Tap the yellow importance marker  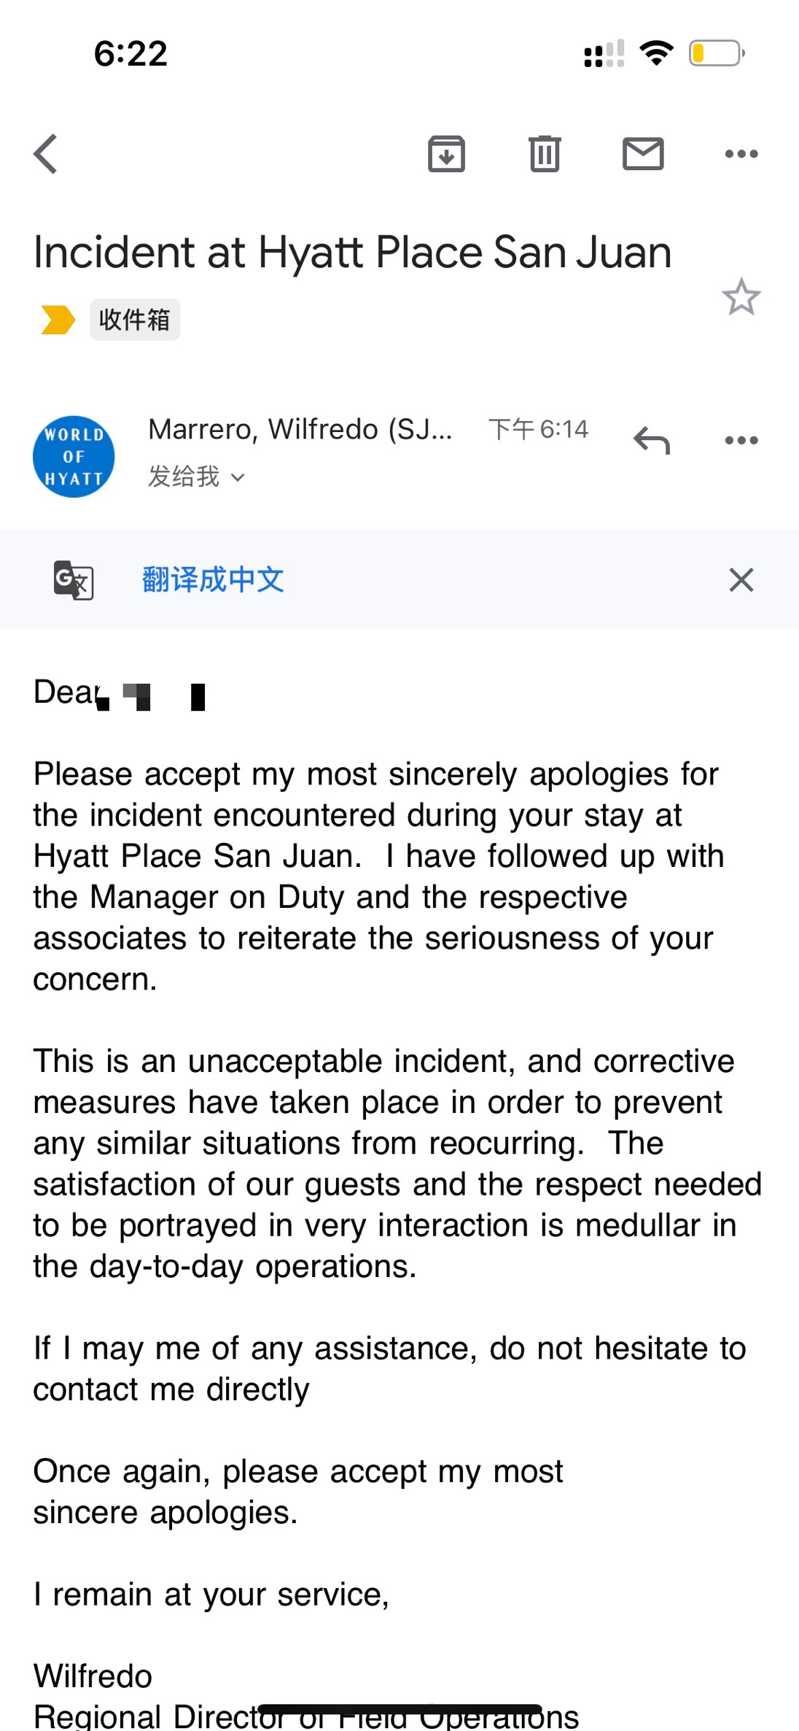click(58, 320)
